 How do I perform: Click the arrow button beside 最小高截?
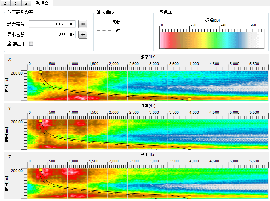pyautogui.click(x=82, y=35)
